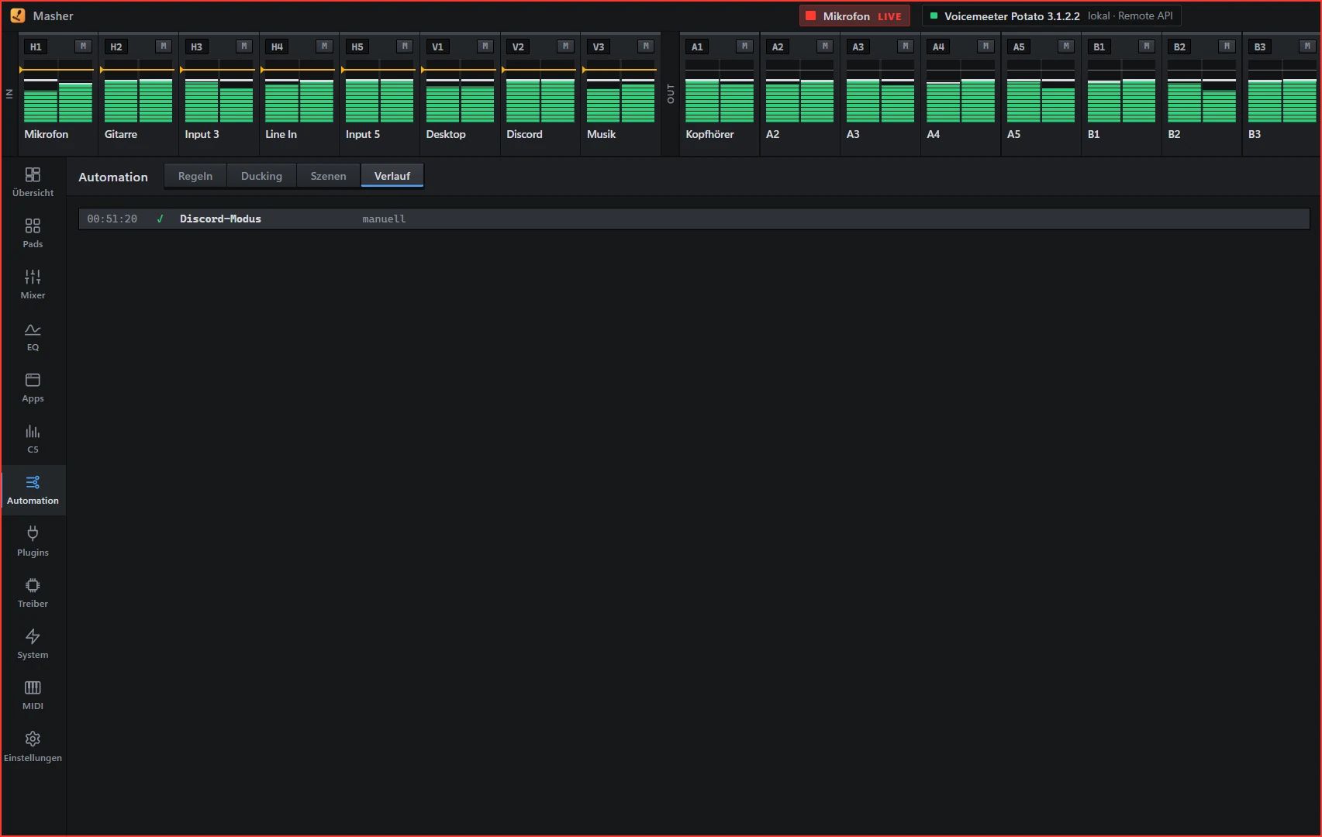This screenshot has width=1322, height=837.
Task: Switch to the Ducking tab
Action: point(261,176)
